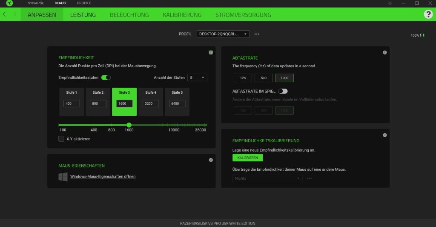Image resolution: width=436 pixels, height=227 pixels.
Task: Open three-dot menu beside Nichts dropdown
Action: pyautogui.click(x=309, y=178)
